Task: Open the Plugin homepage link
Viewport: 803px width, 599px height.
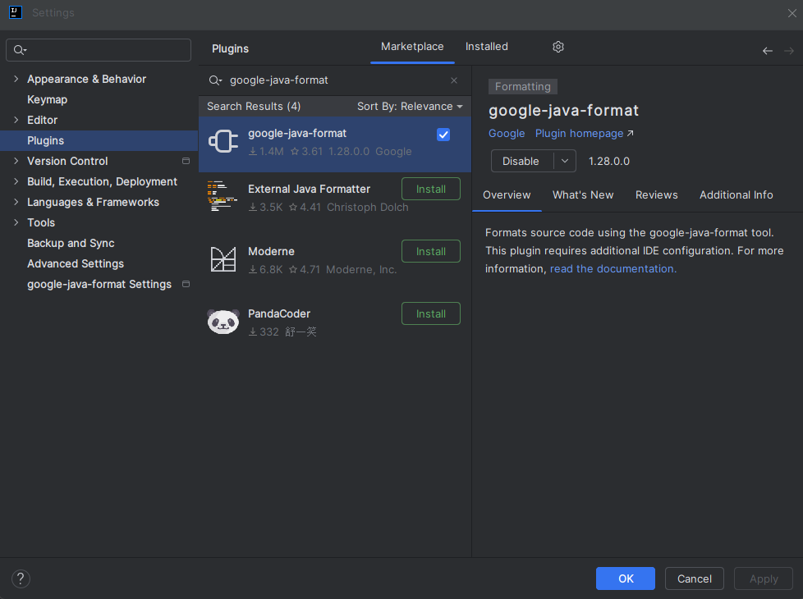Action: pyautogui.click(x=585, y=134)
